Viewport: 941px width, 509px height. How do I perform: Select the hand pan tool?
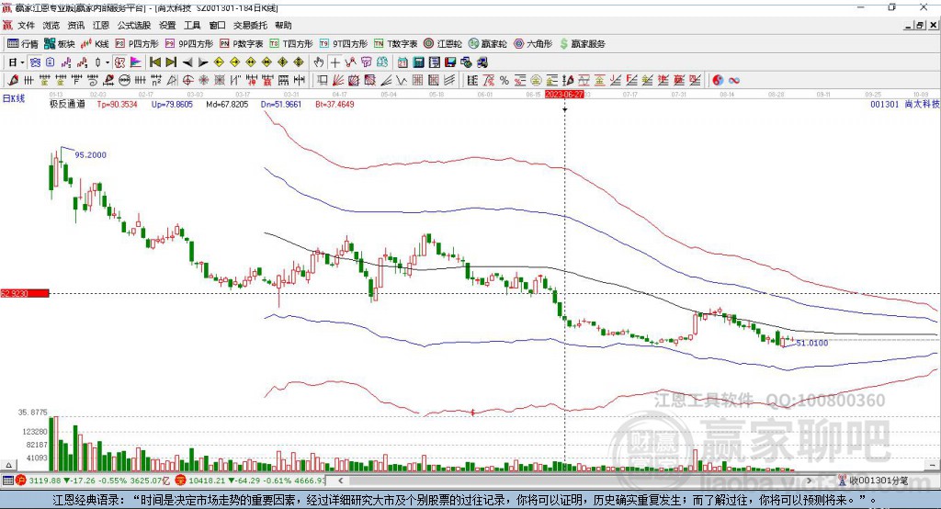[x=319, y=62]
